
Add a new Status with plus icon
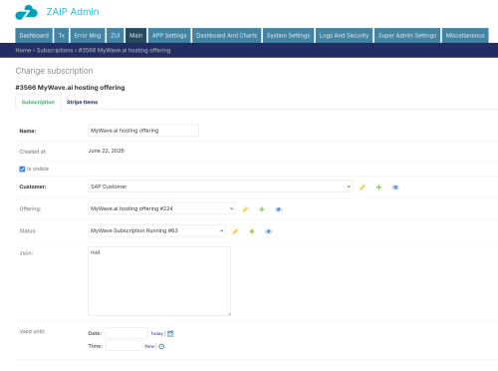tap(252, 231)
